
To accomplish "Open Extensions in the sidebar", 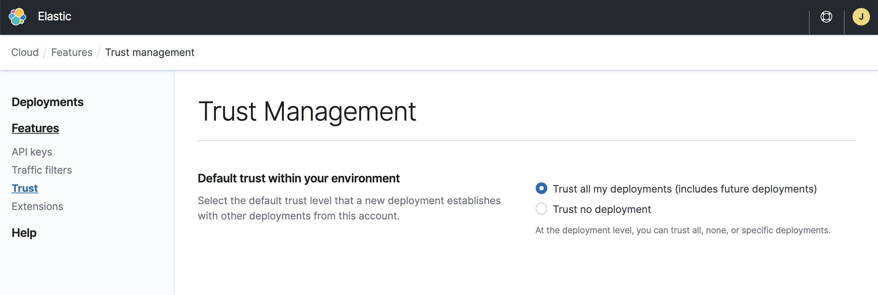I will [37, 206].
